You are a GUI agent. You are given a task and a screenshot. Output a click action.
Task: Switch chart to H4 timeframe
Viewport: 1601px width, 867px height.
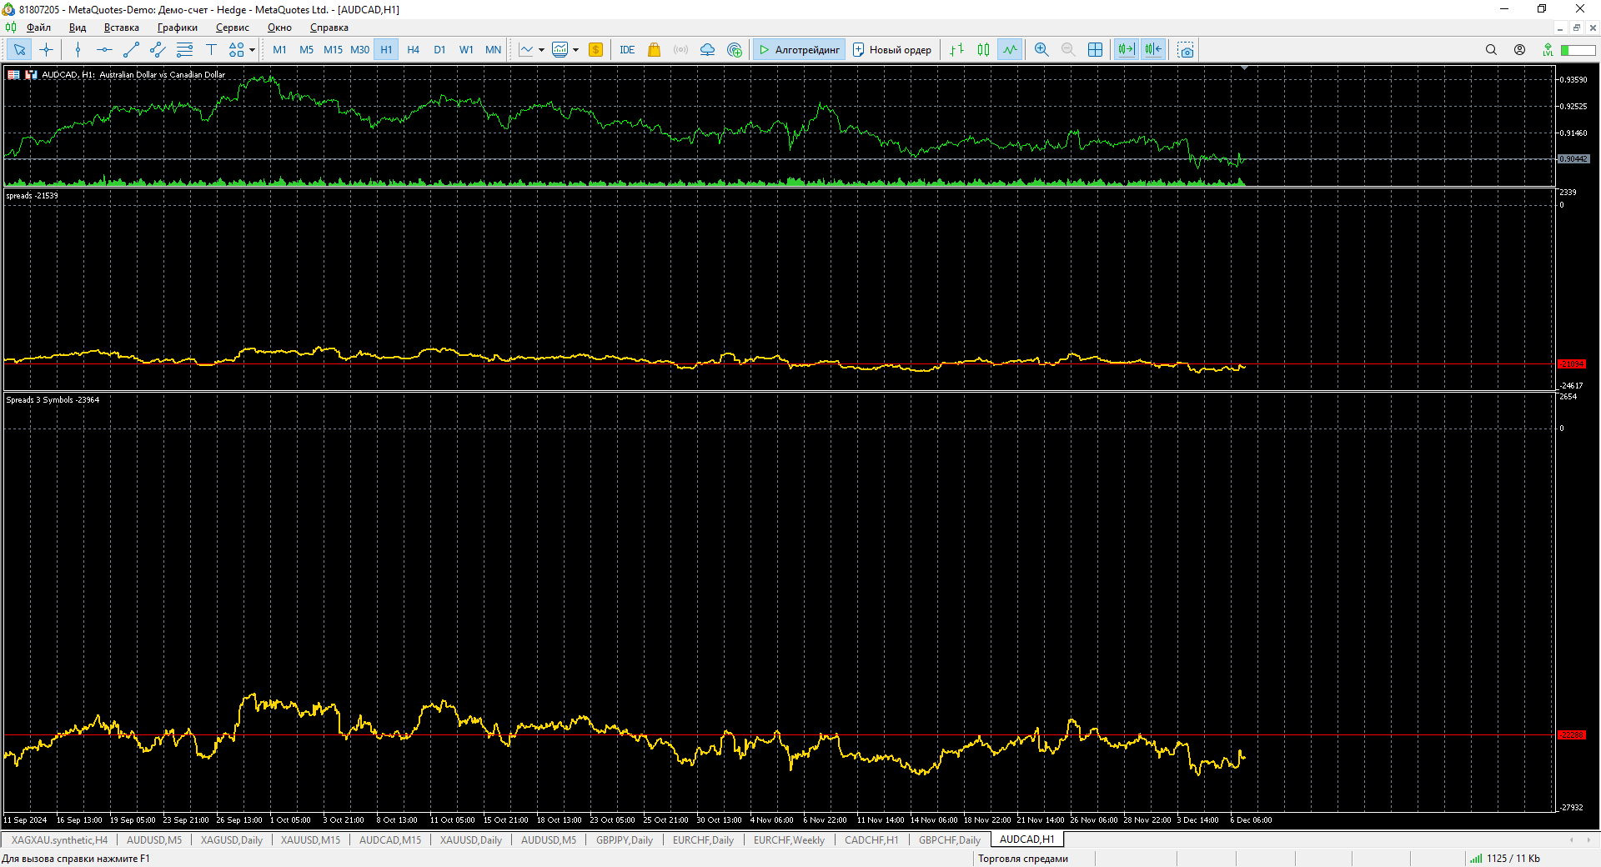pyautogui.click(x=413, y=50)
